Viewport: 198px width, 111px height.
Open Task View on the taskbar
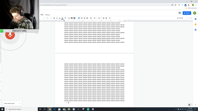(x=45, y=109)
